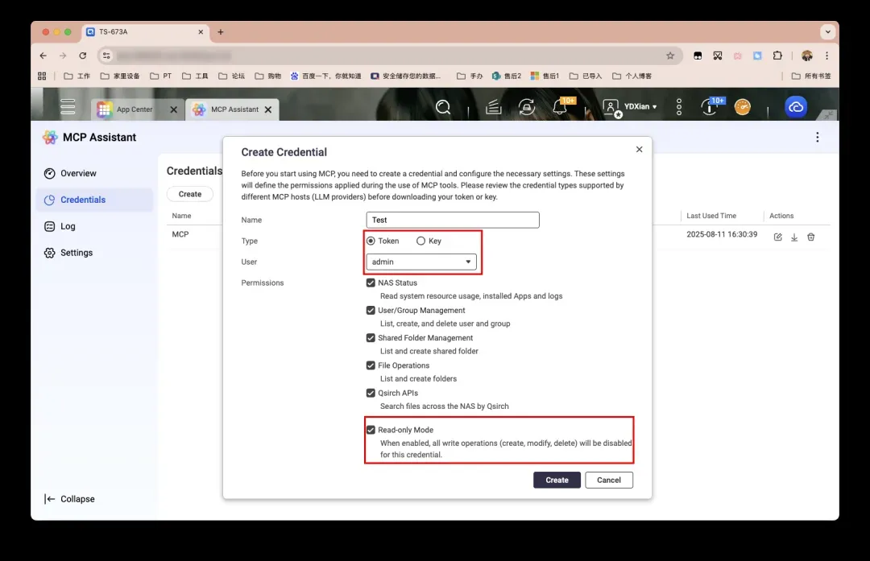Click the Create button in dialog
The width and height of the screenshot is (870, 561).
(557, 480)
